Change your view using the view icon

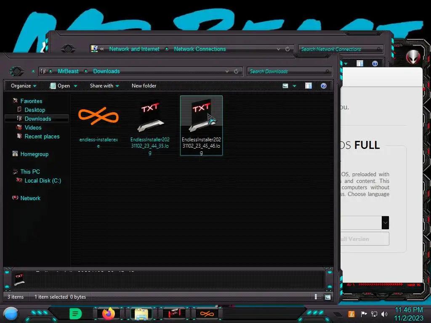click(285, 86)
